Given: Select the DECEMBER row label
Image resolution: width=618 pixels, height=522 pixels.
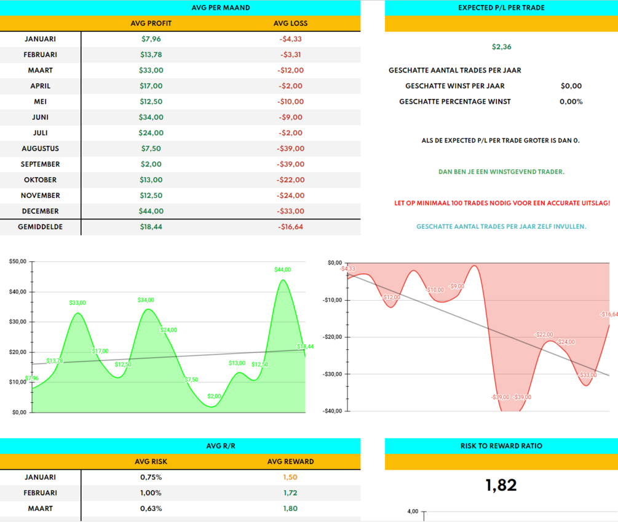Looking at the screenshot, I should pyautogui.click(x=40, y=211).
